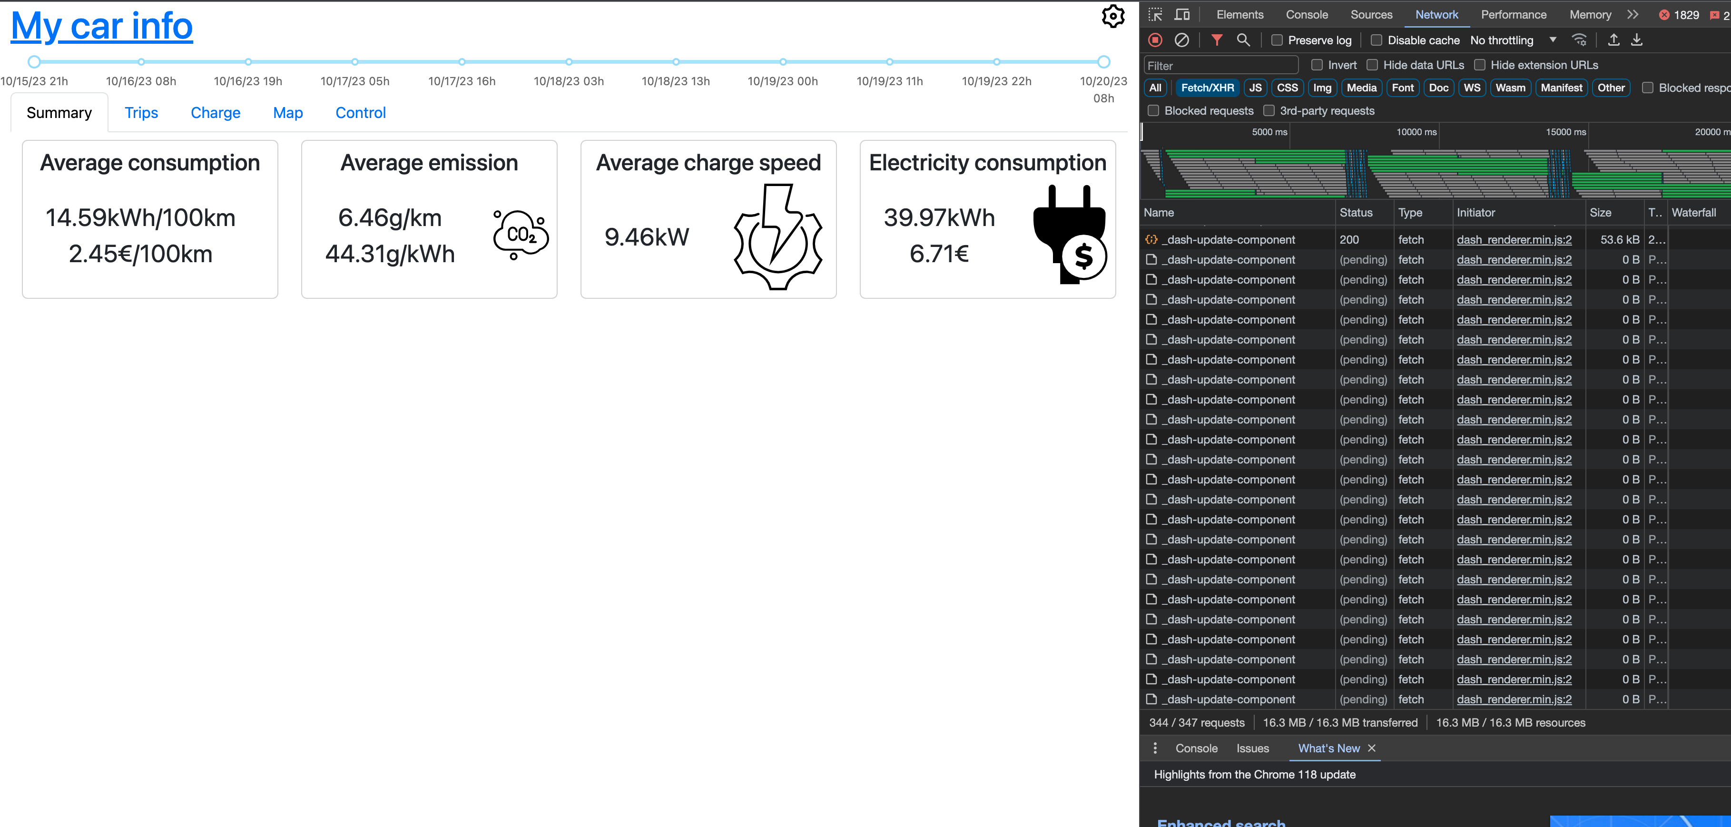Enable the Preserve log checkbox
Viewport: 1731px width, 827px height.
click(1277, 39)
